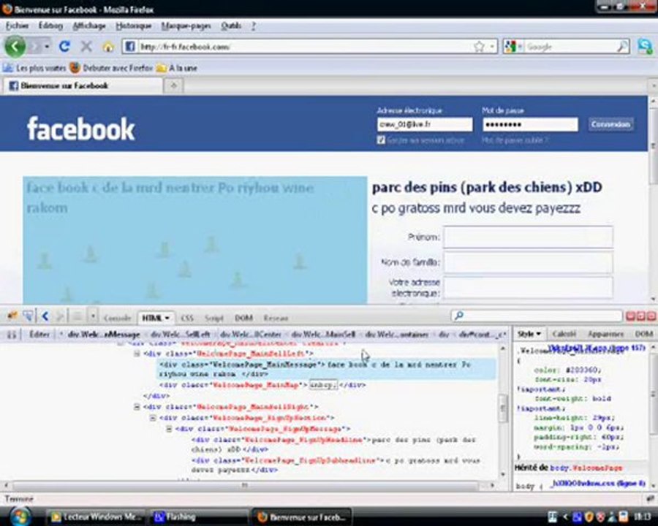
Task: Click the facebook logo
Action: point(80,129)
